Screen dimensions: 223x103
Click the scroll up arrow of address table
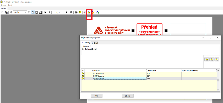[218, 70]
